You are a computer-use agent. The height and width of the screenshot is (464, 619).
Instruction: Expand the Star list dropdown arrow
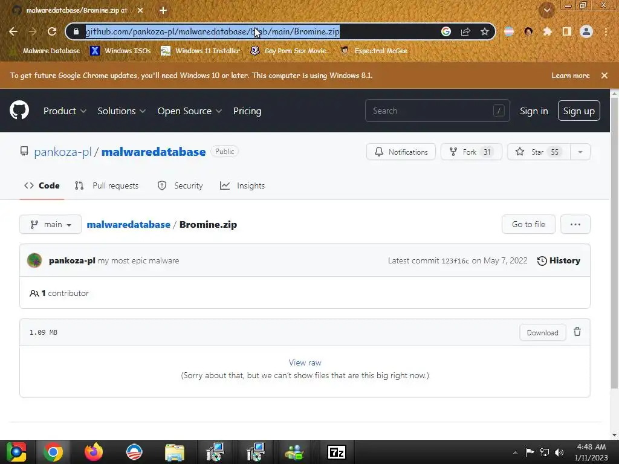pos(580,152)
